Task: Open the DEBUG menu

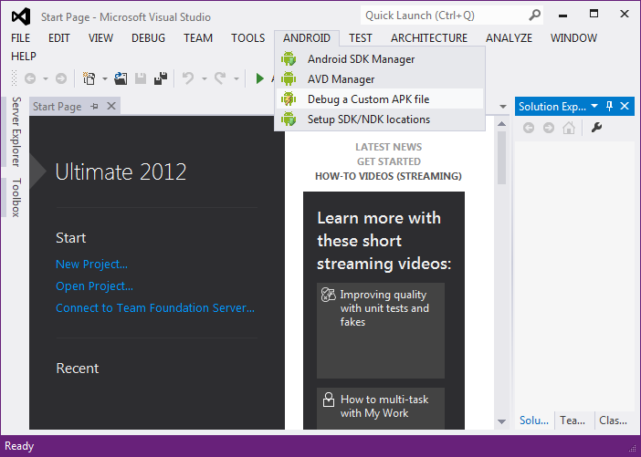Action: click(149, 38)
